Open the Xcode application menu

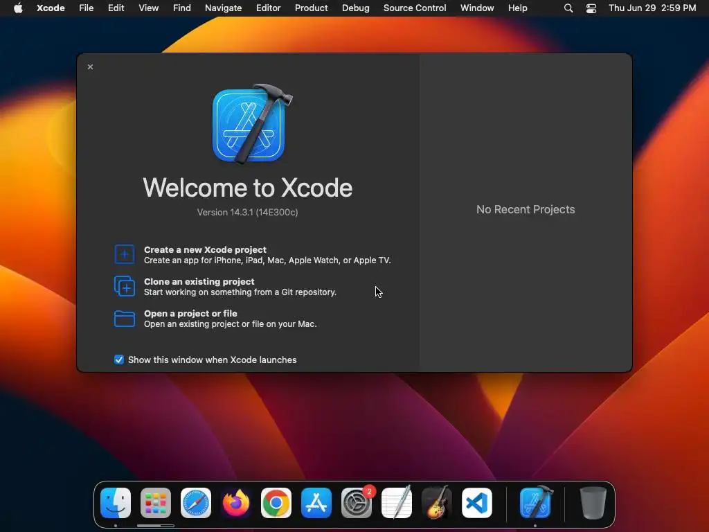point(51,8)
